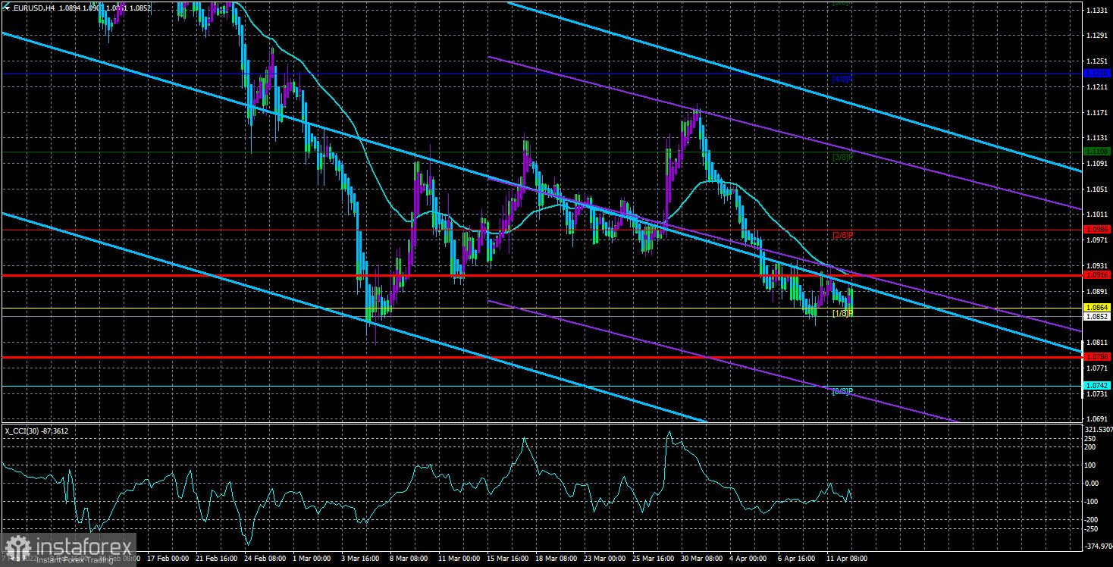Screen dimensions: 1113x567
Task: Click the 11 Apr 08:00 date label
Action: pyautogui.click(x=846, y=558)
